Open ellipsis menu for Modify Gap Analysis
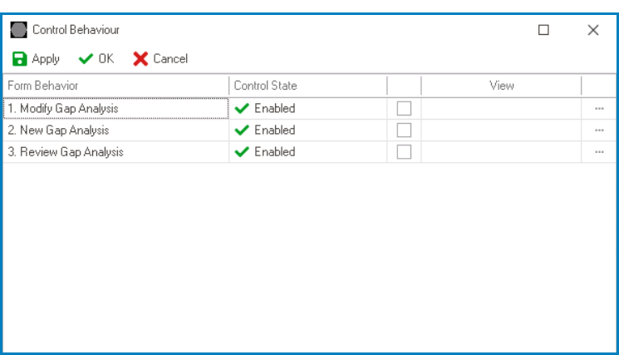Viewport: 619px width, 355px height. pyautogui.click(x=599, y=109)
